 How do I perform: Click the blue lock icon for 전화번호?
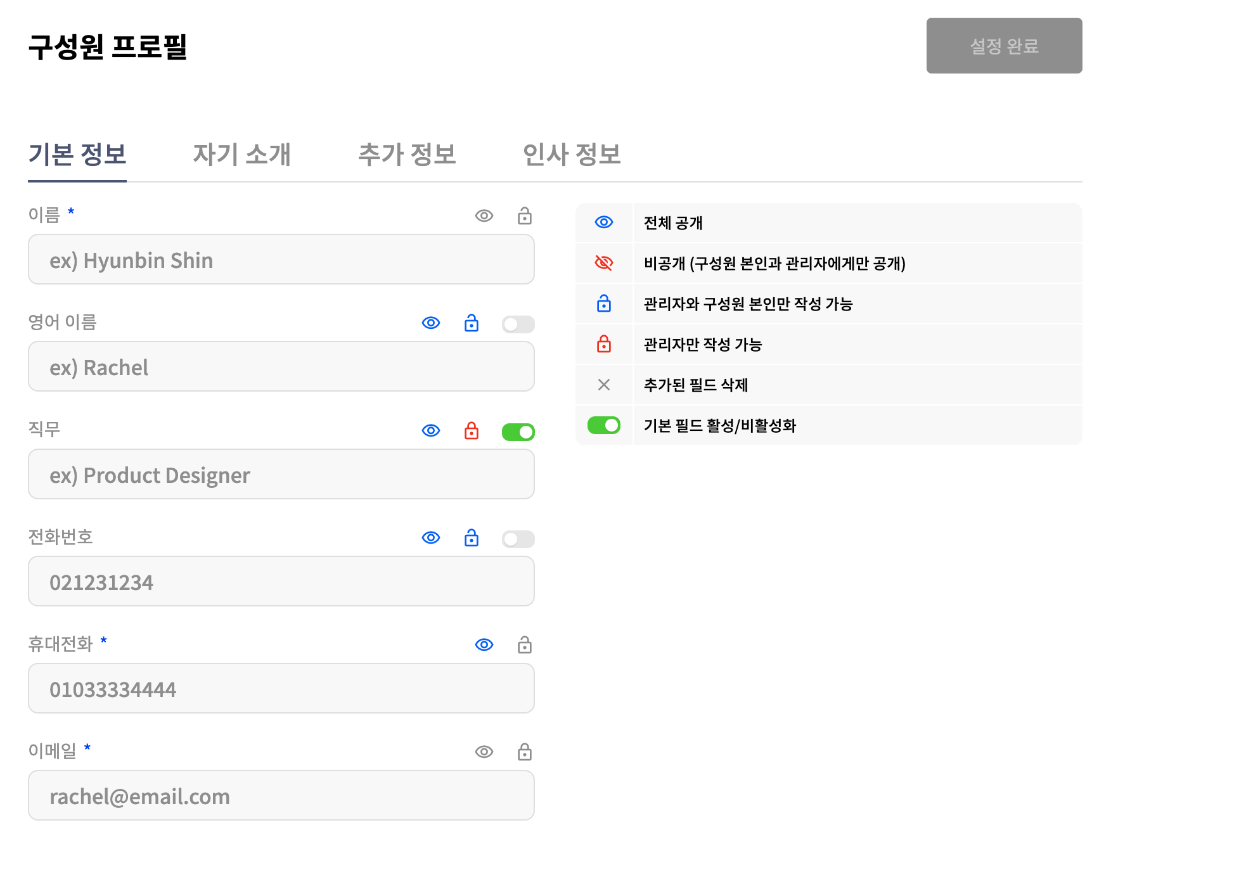[471, 538]
